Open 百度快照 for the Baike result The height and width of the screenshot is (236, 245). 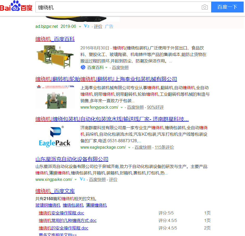(120, 68)
